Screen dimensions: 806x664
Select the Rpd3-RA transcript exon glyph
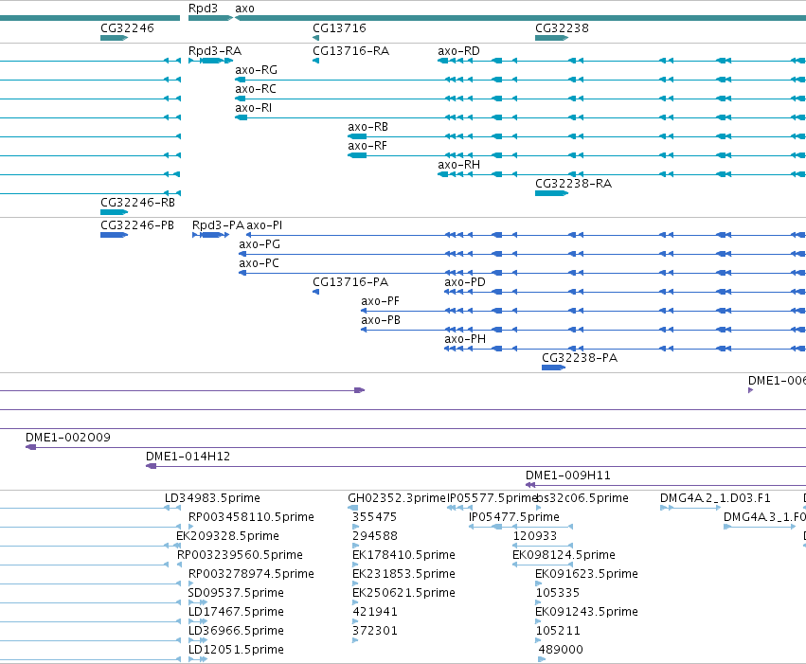(211, 61)
